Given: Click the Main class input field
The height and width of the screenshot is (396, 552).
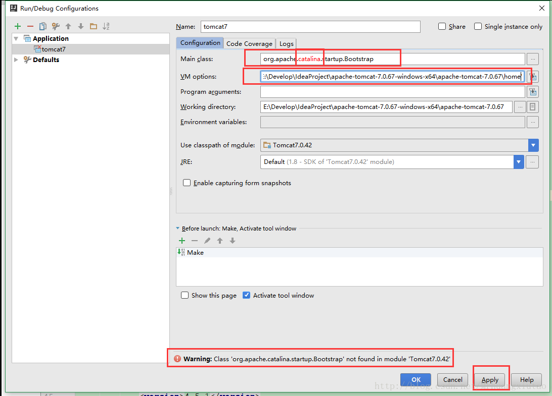Looking at the screenshot, I should tap(393, 59).
